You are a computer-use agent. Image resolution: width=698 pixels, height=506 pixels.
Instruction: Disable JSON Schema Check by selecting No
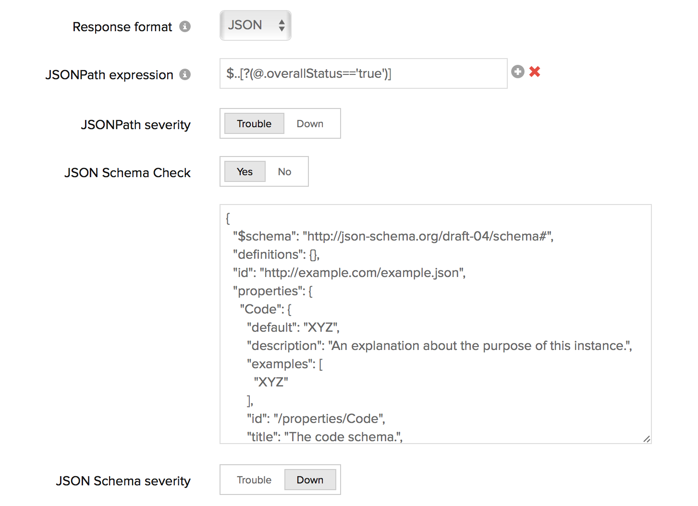pyautogui.click(x=284, y=172)
